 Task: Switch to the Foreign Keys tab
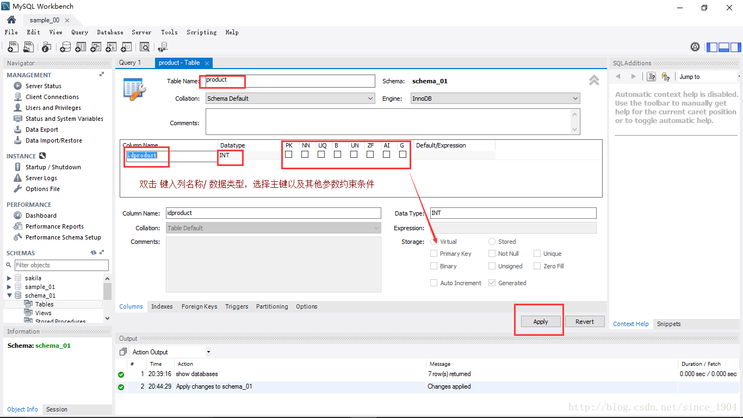(199, 306)
